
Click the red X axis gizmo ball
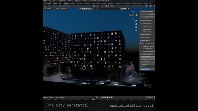point(132,15)
